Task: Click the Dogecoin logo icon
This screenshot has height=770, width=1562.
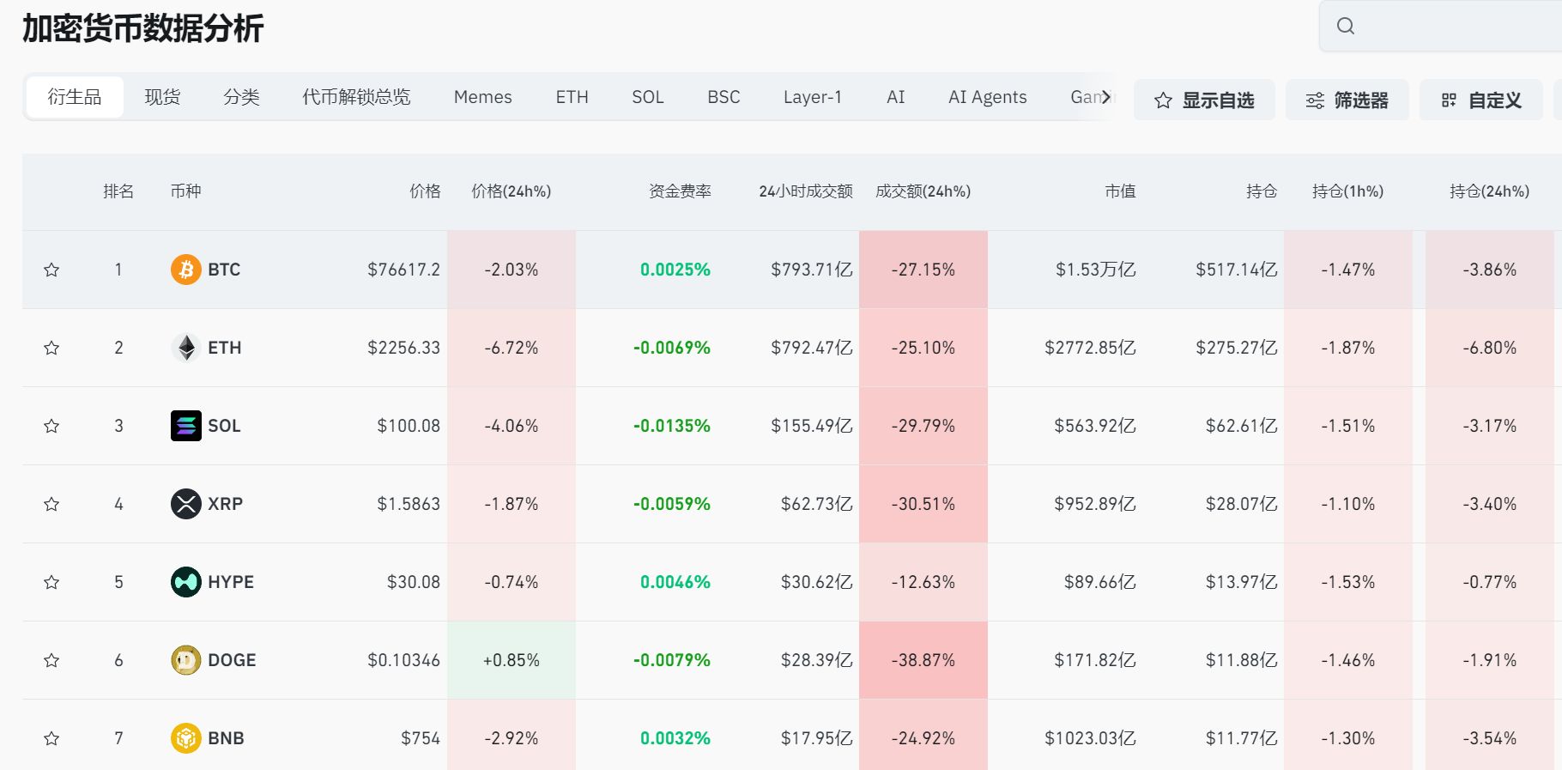Action: [185, 660]
